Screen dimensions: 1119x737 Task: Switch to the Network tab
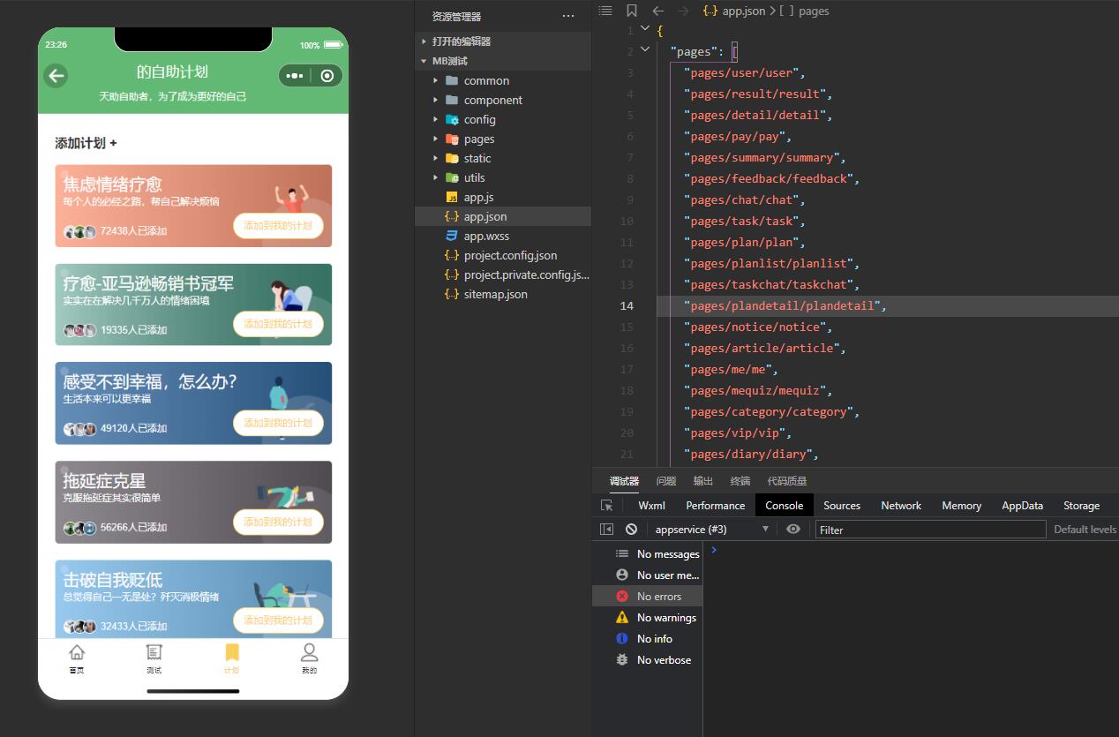pos(900,506)
